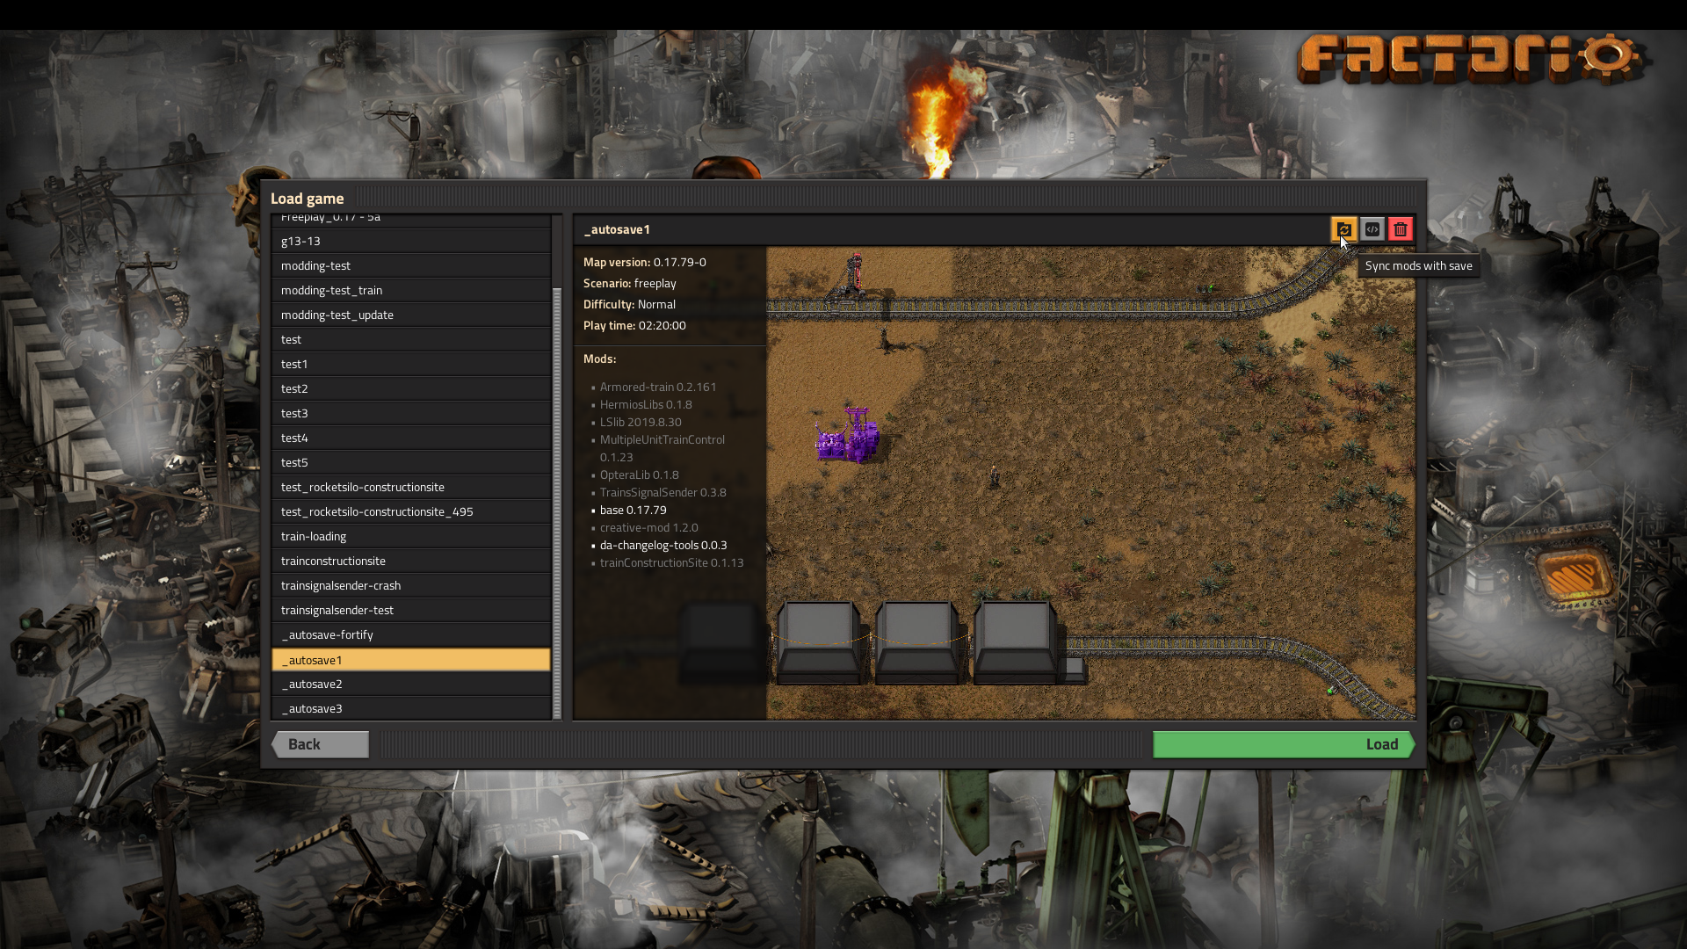This screenshot has height=949, width=1687.
Task: Select the _autosave2 save
Action: (411, 684)
